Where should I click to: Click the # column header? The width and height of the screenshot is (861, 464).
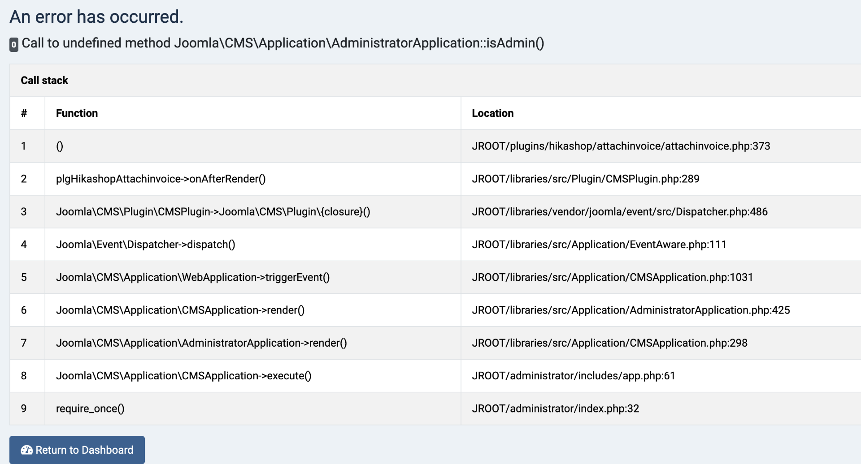click(24, 113)
